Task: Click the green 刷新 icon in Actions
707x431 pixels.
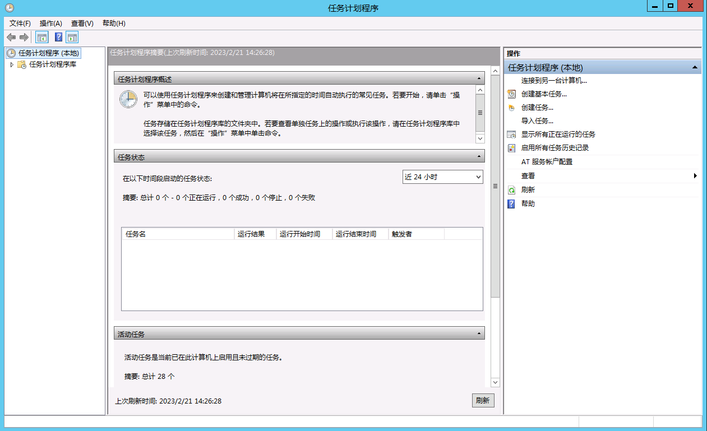Action: 511,190
